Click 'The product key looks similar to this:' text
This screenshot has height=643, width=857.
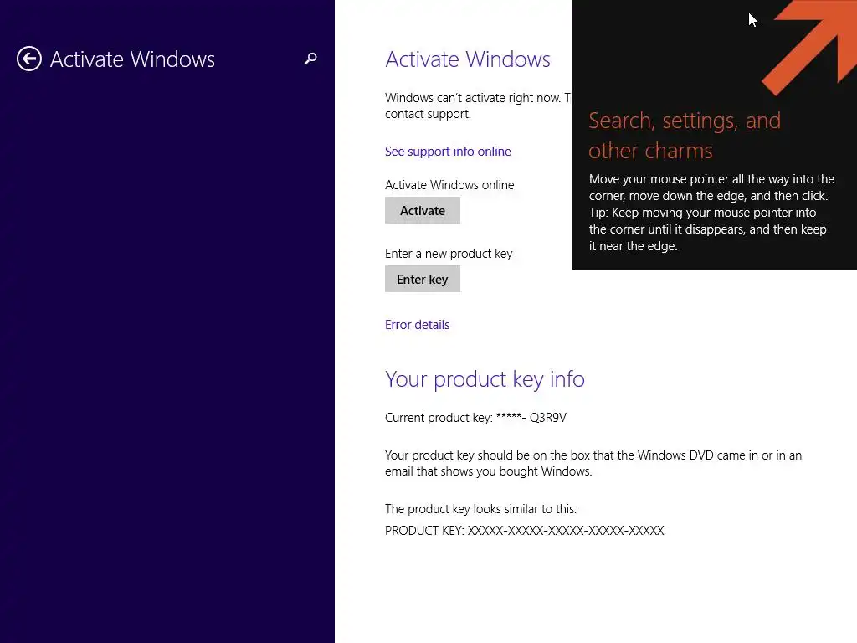480,509
